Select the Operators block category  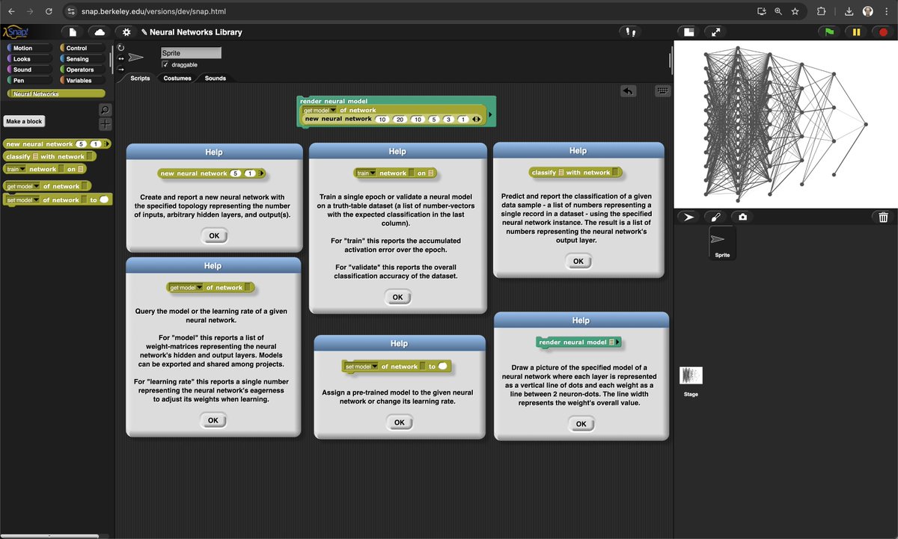82,70
